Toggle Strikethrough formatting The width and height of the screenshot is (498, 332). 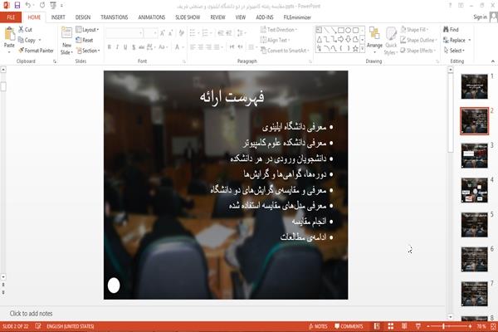tap(141, 47)
